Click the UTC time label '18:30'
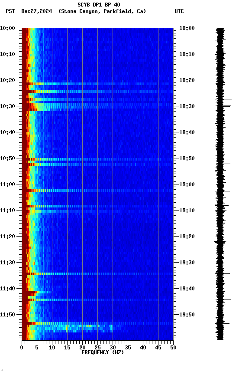 187,106
